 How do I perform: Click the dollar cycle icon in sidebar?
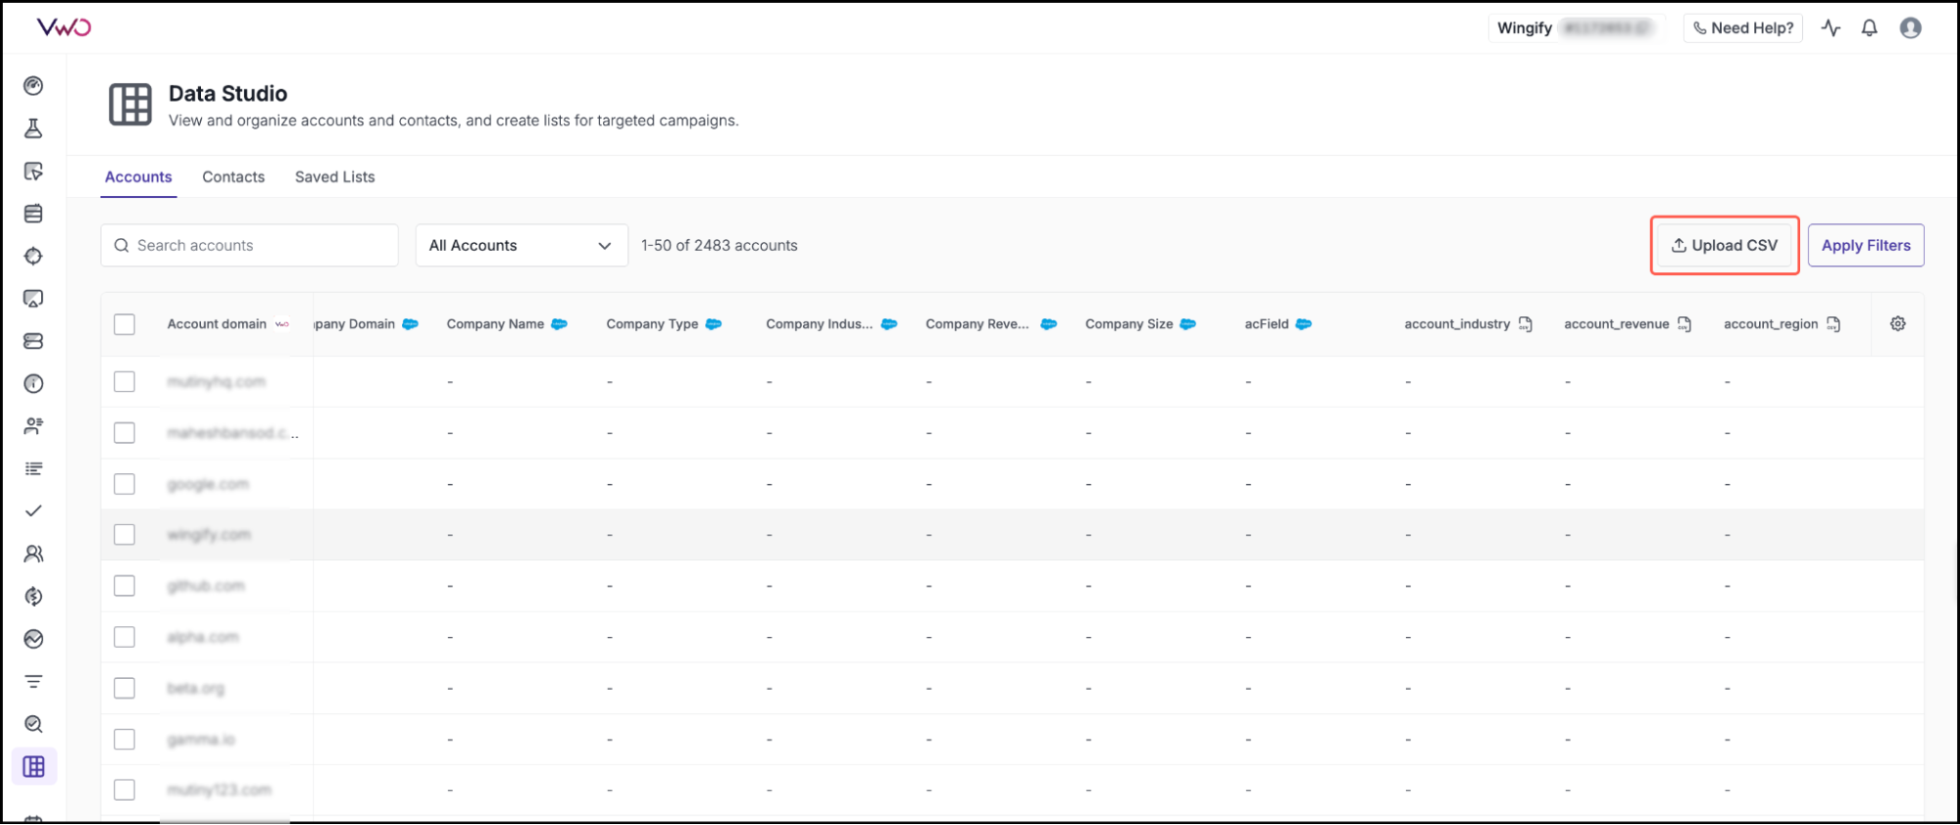pos(33,596)
